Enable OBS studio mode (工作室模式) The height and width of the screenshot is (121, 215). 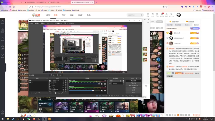(133, 88)
